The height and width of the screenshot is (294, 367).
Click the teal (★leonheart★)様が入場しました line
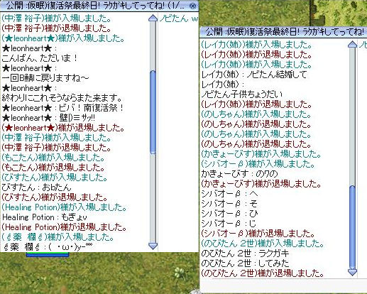coord(63,38)
